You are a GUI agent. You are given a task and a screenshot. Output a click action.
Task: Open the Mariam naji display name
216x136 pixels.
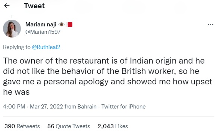click(x=41, y=25)
